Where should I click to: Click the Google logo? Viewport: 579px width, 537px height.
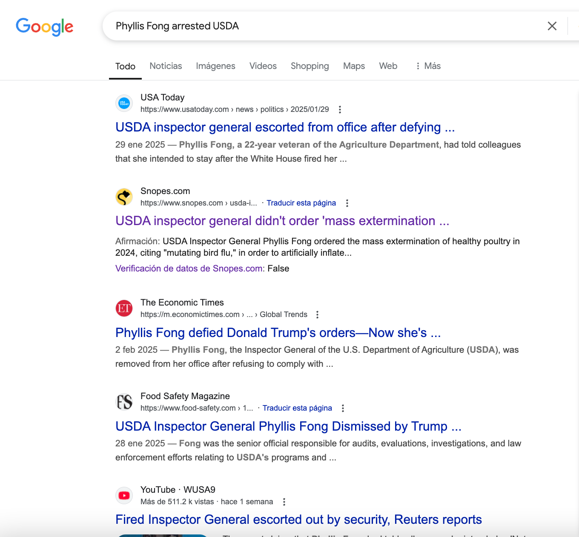(45, 27)
